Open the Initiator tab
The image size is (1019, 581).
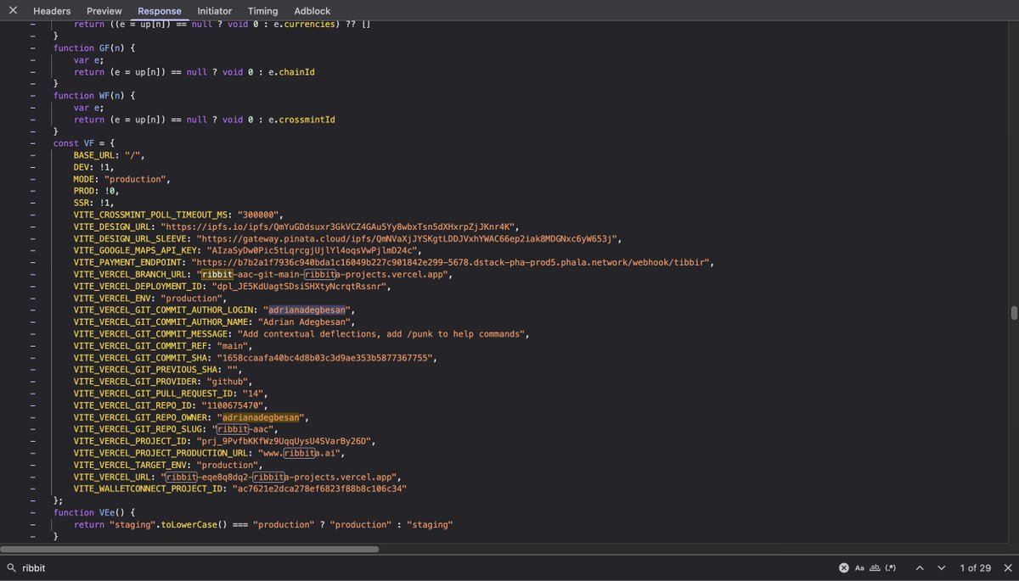214,11
